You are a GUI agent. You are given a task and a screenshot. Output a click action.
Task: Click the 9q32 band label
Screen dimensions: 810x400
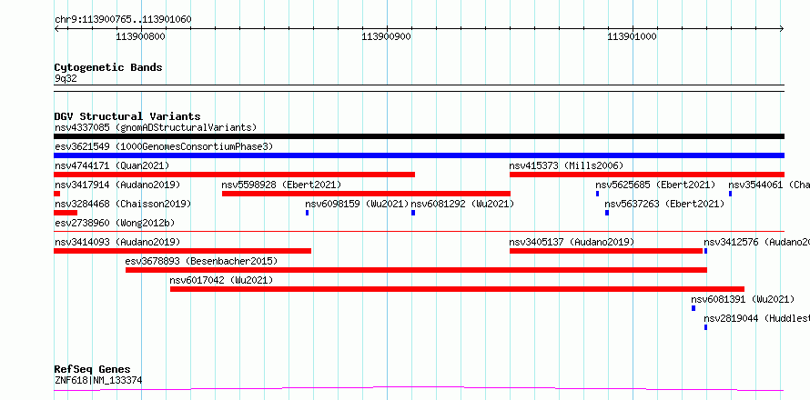click(x=66, y=78)
